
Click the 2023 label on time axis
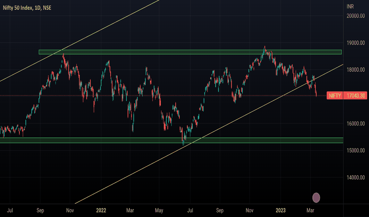click(281, 210)
